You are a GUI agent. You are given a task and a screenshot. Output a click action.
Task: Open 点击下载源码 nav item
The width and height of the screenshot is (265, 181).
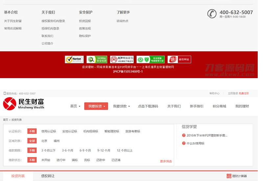[148, 106]
